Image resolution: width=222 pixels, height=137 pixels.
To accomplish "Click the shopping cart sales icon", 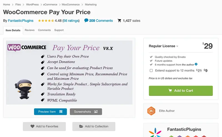I will [x=119, y=21].
